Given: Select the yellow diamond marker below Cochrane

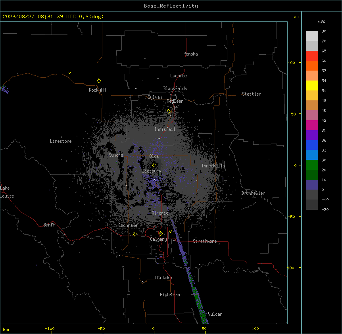Looking at the screenshot, I should pos(135,234).
